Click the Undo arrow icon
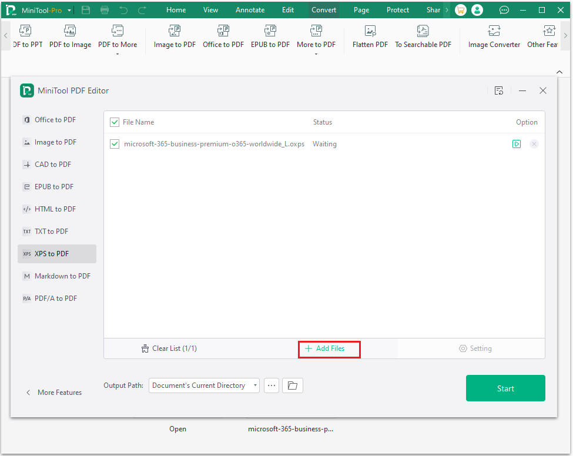Screen dimensions: 573x456 [123, 10]
